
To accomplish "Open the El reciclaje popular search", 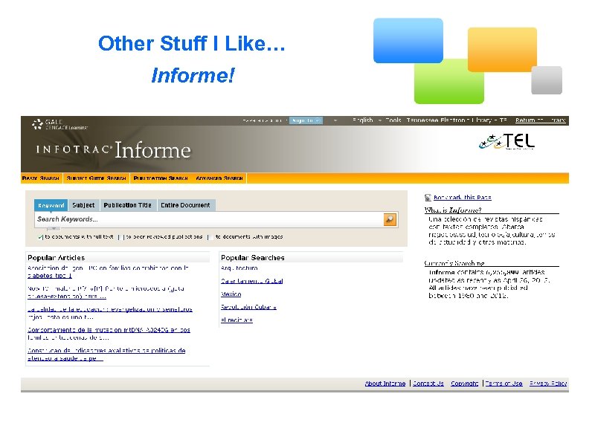I will 237,320.
